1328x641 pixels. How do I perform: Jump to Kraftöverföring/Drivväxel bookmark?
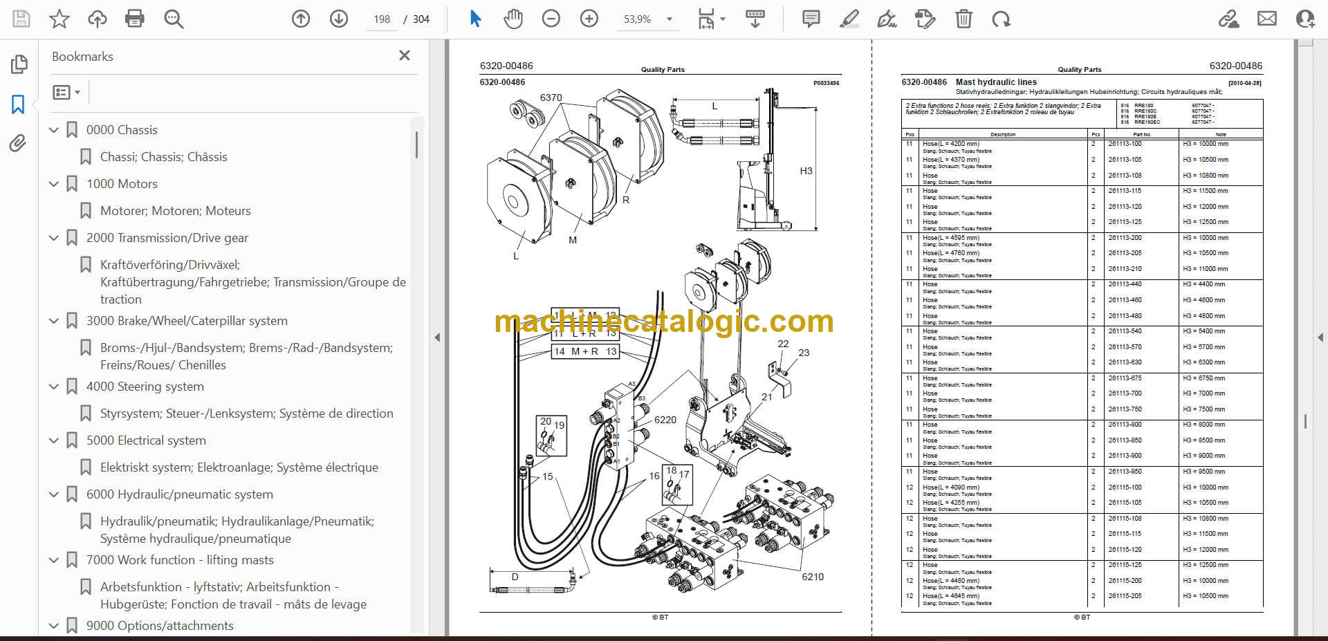253,282
